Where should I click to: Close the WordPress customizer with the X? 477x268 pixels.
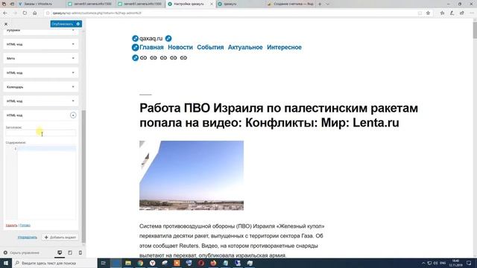[6, 24]
